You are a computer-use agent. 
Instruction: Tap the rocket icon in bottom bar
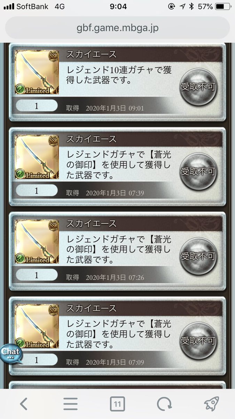211,404
